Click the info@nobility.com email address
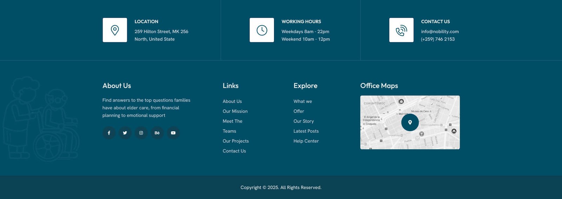This screenshot has height=199, width=562. pos(440,32)
